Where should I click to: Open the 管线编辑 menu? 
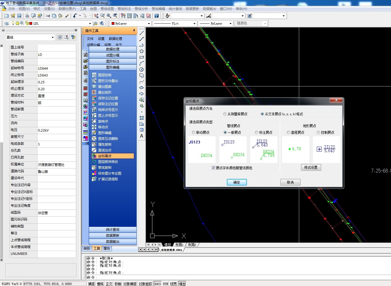(158, 9)
